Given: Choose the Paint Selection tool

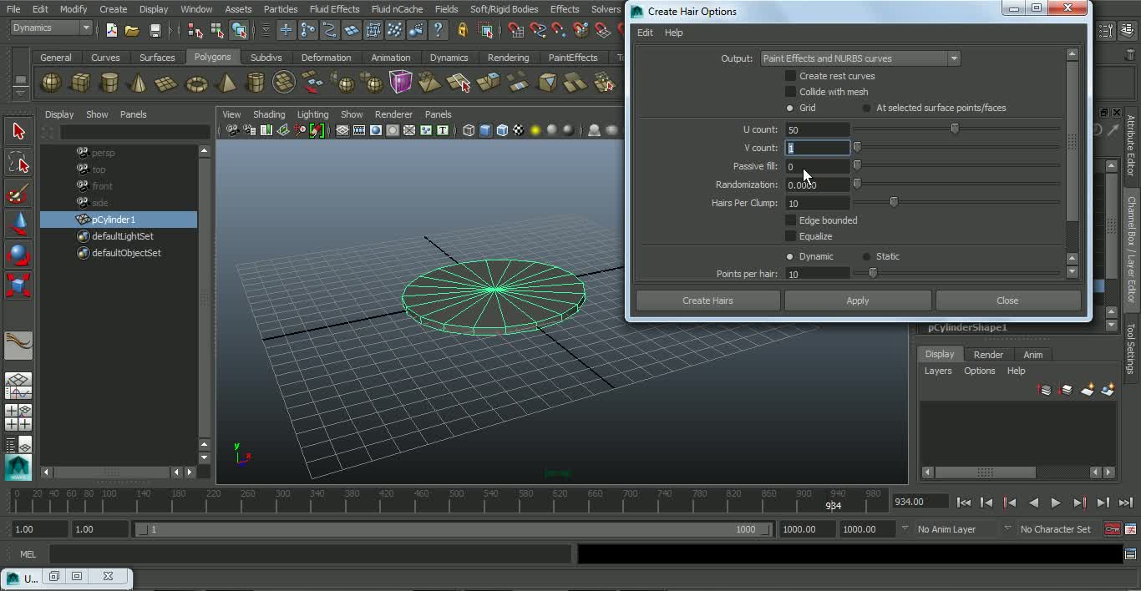Looking at the screenshot, I should [18, 194].
